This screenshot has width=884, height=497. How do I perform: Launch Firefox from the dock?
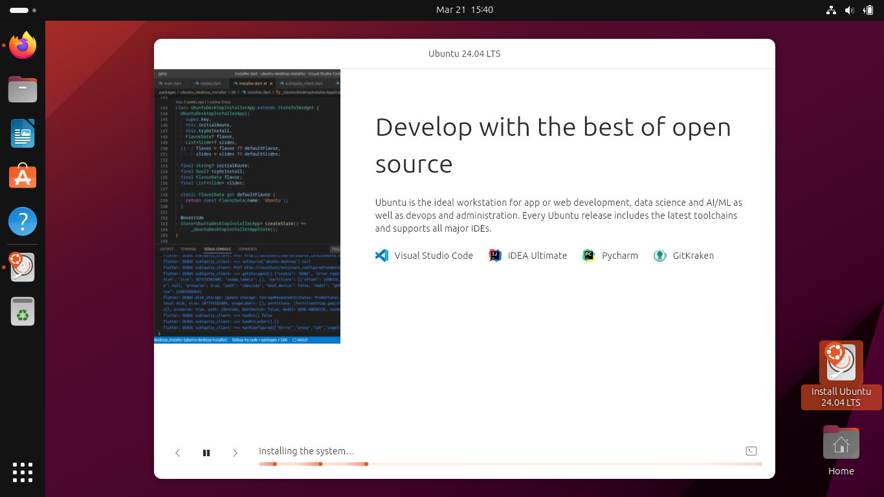[22, 45]
